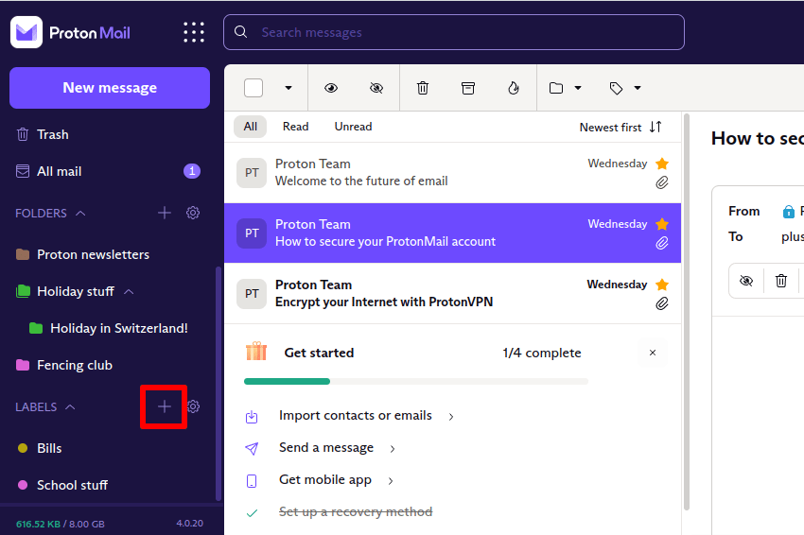804x535 pixels.
Task: Click storage usage 616.52 KB / 8.00 GB
Action: 60,525
